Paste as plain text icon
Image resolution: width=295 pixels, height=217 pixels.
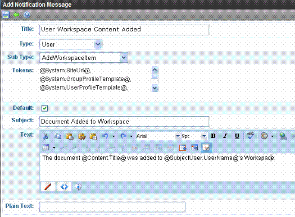(93, 136)
